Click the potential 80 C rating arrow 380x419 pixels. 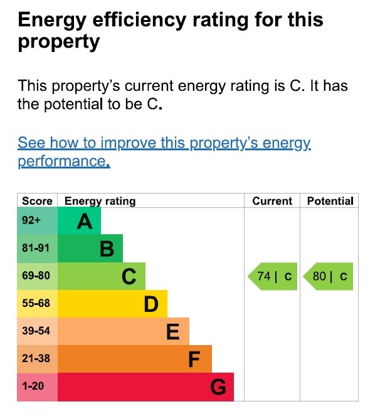pyautogui.click(x=328, y=276)
